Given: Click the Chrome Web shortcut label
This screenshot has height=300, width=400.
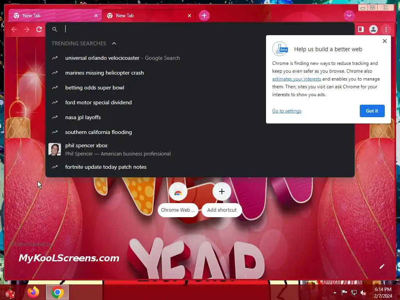Looking at the screenshot, I should point(178,210).
